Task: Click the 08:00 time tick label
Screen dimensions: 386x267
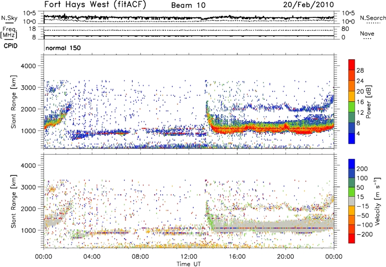Action: coord(140,257)
